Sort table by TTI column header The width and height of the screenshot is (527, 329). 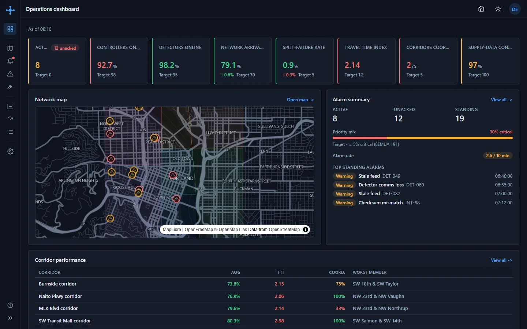click(281, 272)
